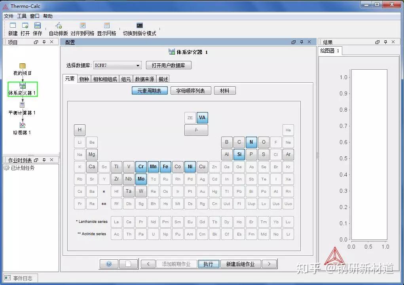Viewport: 404px width, 285px height.
Task: Deselect element Mo in the periodic table
Action: 141,179
